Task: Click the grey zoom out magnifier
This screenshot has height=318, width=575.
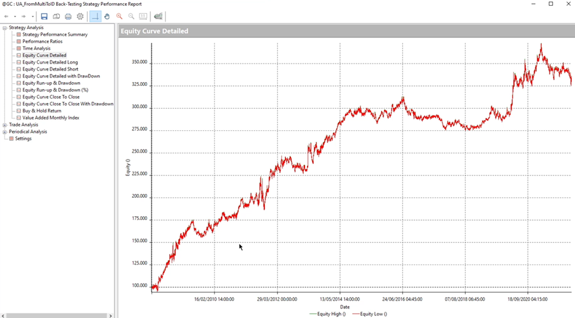Action: tap(131, 16)
